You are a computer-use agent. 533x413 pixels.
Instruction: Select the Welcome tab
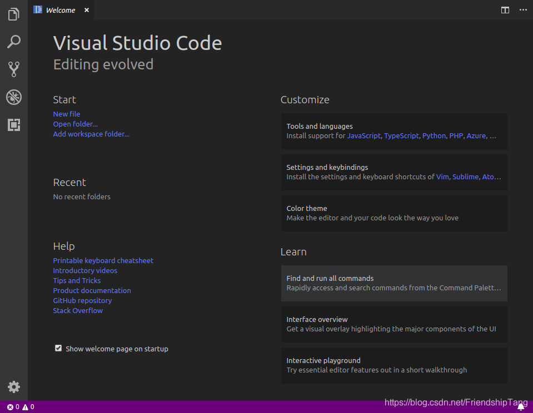(x=61, y=10)
